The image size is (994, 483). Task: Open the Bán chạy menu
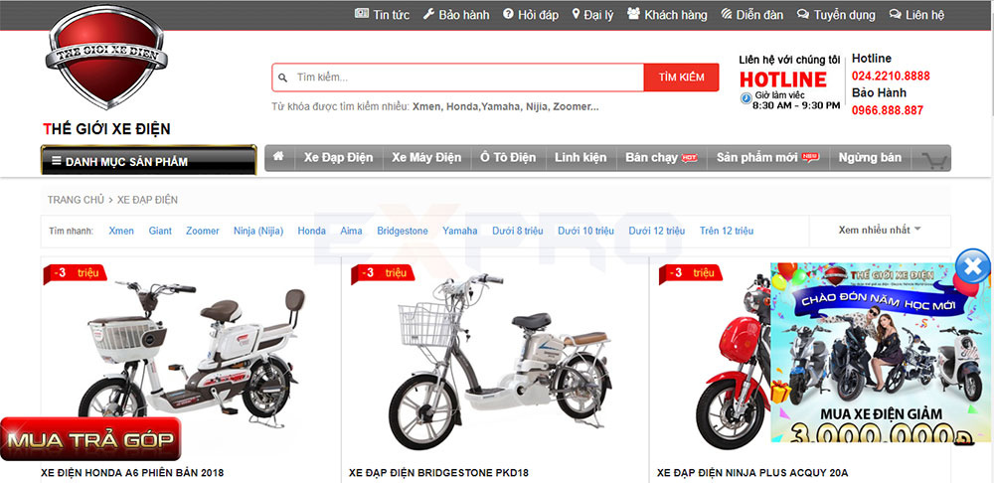tap(661, 158)
